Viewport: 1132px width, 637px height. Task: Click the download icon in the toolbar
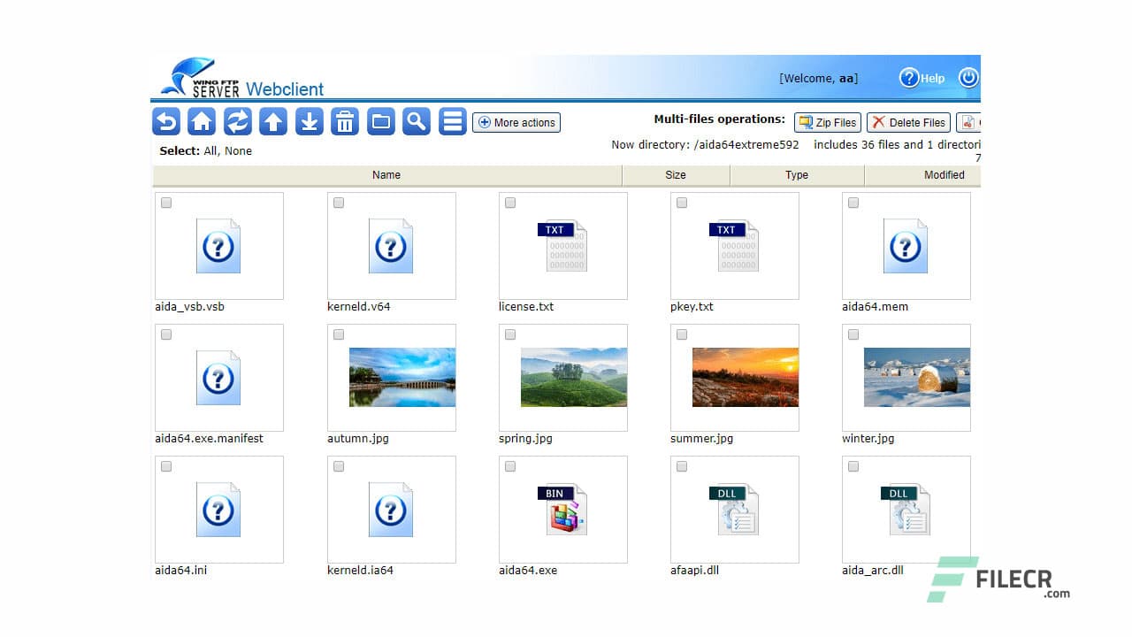click(x=309, y=121)
